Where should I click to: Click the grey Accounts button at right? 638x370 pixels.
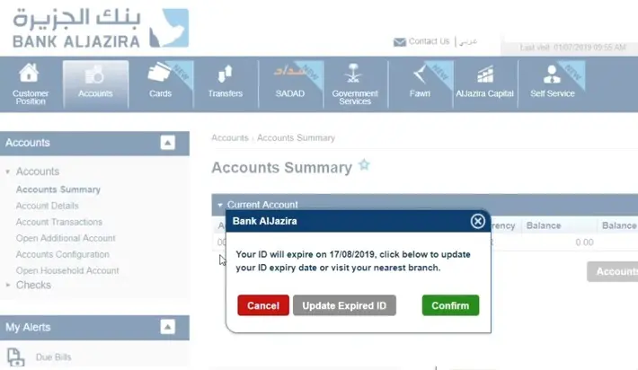(x=612, y=271)
